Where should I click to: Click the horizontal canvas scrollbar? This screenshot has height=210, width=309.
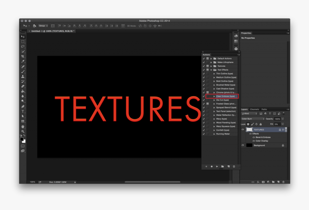[x=153, y=182]
